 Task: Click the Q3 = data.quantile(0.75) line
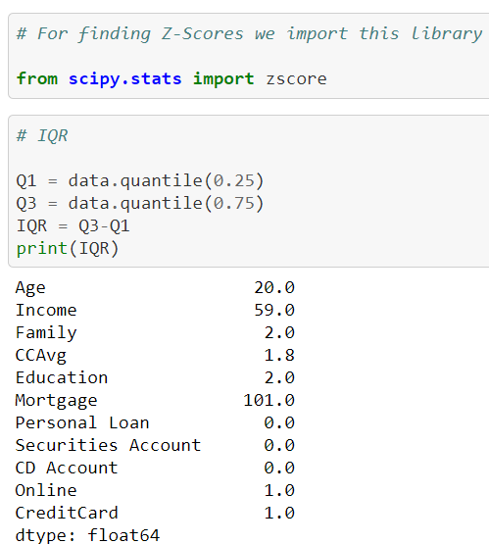coord(140,203)
